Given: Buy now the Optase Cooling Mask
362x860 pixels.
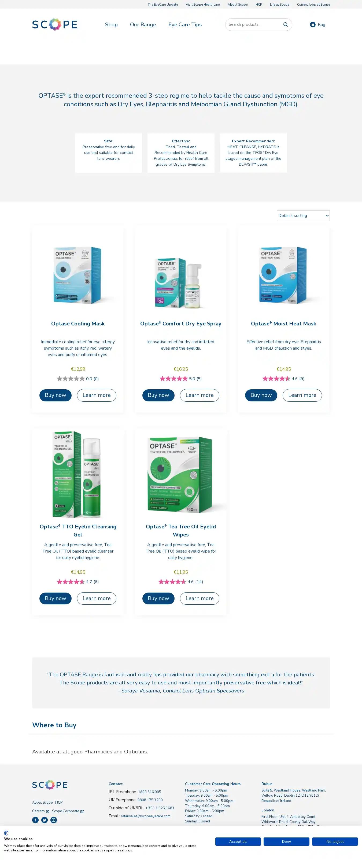Looking at the screenshot, I should click(x=55, y=395).
